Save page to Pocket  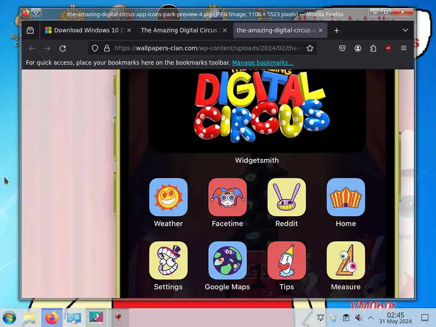click(x=342, y=48)
